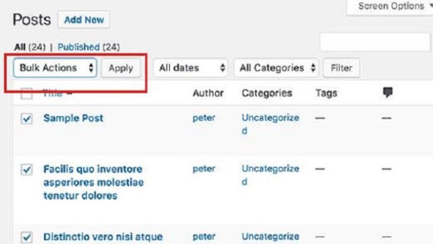433x244 pixels.
Task: Open the Facilis quo inventore asperiores post
Action: (93, 182)
